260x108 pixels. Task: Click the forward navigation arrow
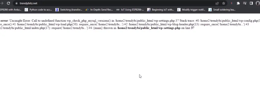click(2, 3)
